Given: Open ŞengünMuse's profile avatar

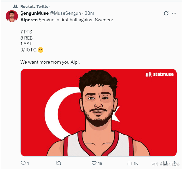Looking at the screenshot, I should pyautogui.click(x=12, y=16).
